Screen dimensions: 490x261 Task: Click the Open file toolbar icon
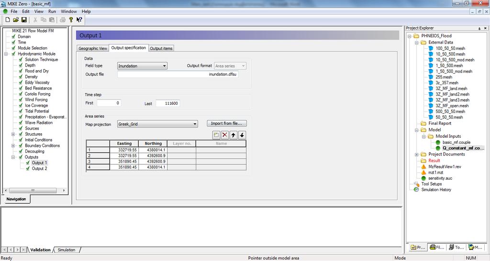(x=16, y=20)
